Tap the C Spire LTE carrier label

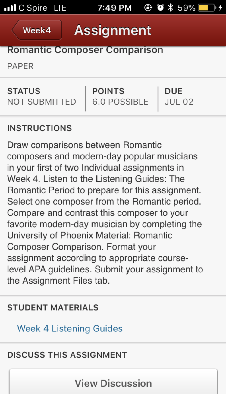tap(42, 8)
